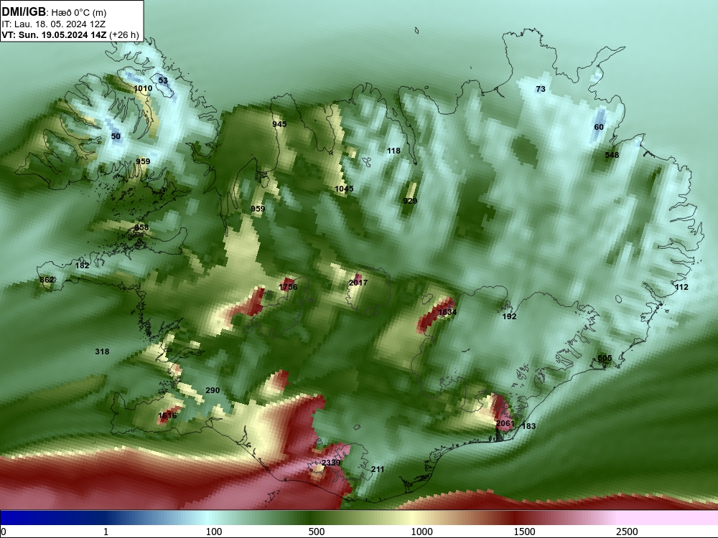Select the VT: Sun. 19.05.2024 14Z line

[x=54, y=34]
